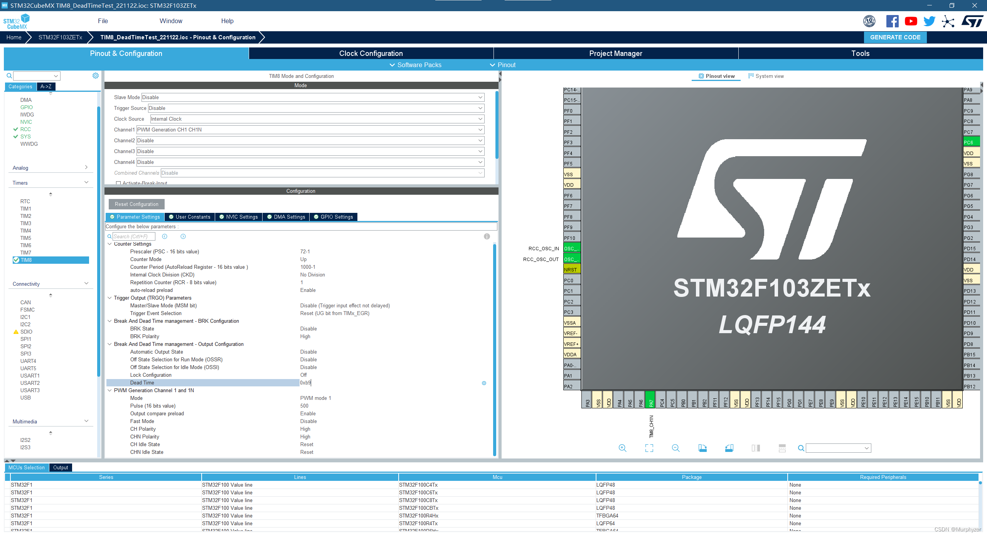Expand the Analog category
Viewport: 987px width, 536px height.
(86, 167)
